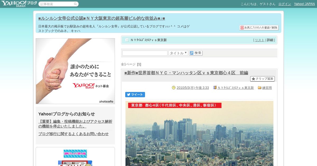This screenshot has height=166, width=317.
Task: Click クリップ追加 button
Action: tap(262, 79)
